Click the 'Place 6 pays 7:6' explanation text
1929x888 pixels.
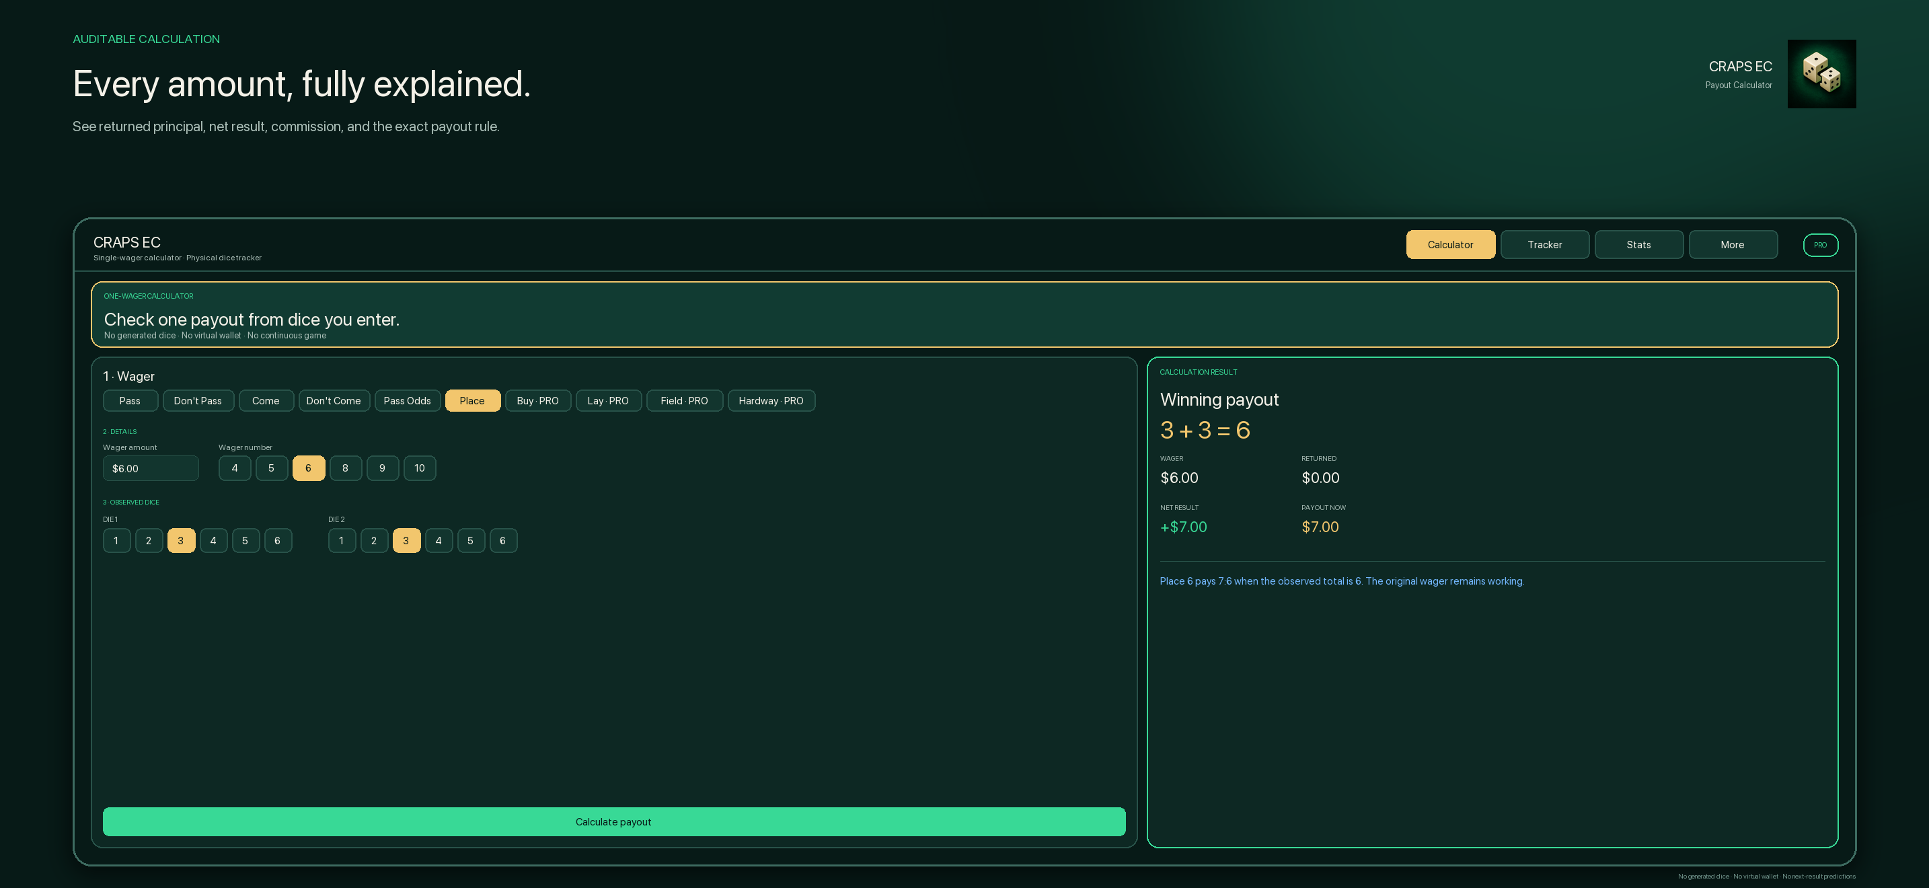[x=1342, y=581]
